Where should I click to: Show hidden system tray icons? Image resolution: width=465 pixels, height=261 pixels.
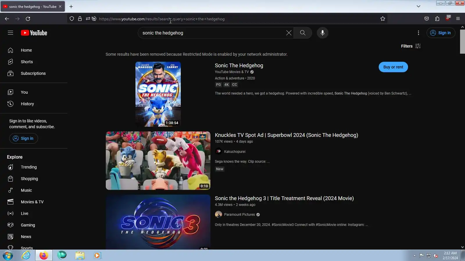[x=414, y=255]
